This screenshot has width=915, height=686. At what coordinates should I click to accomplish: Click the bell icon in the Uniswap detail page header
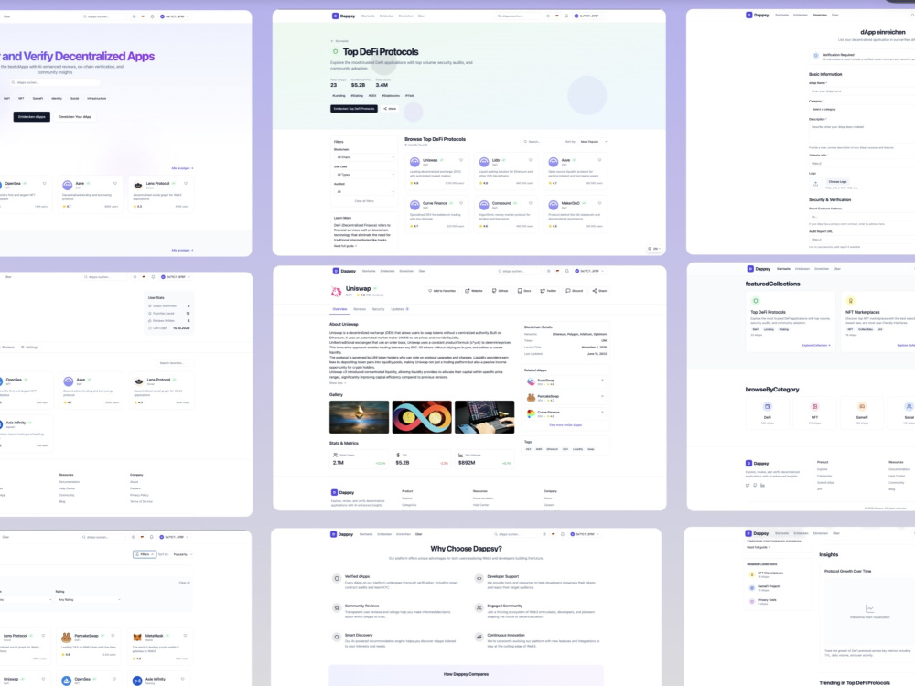point(566,271)
